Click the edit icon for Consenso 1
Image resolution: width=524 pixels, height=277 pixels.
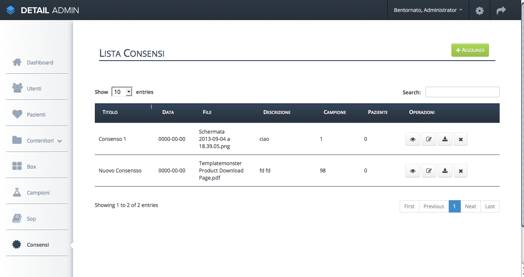pos(429,139)
